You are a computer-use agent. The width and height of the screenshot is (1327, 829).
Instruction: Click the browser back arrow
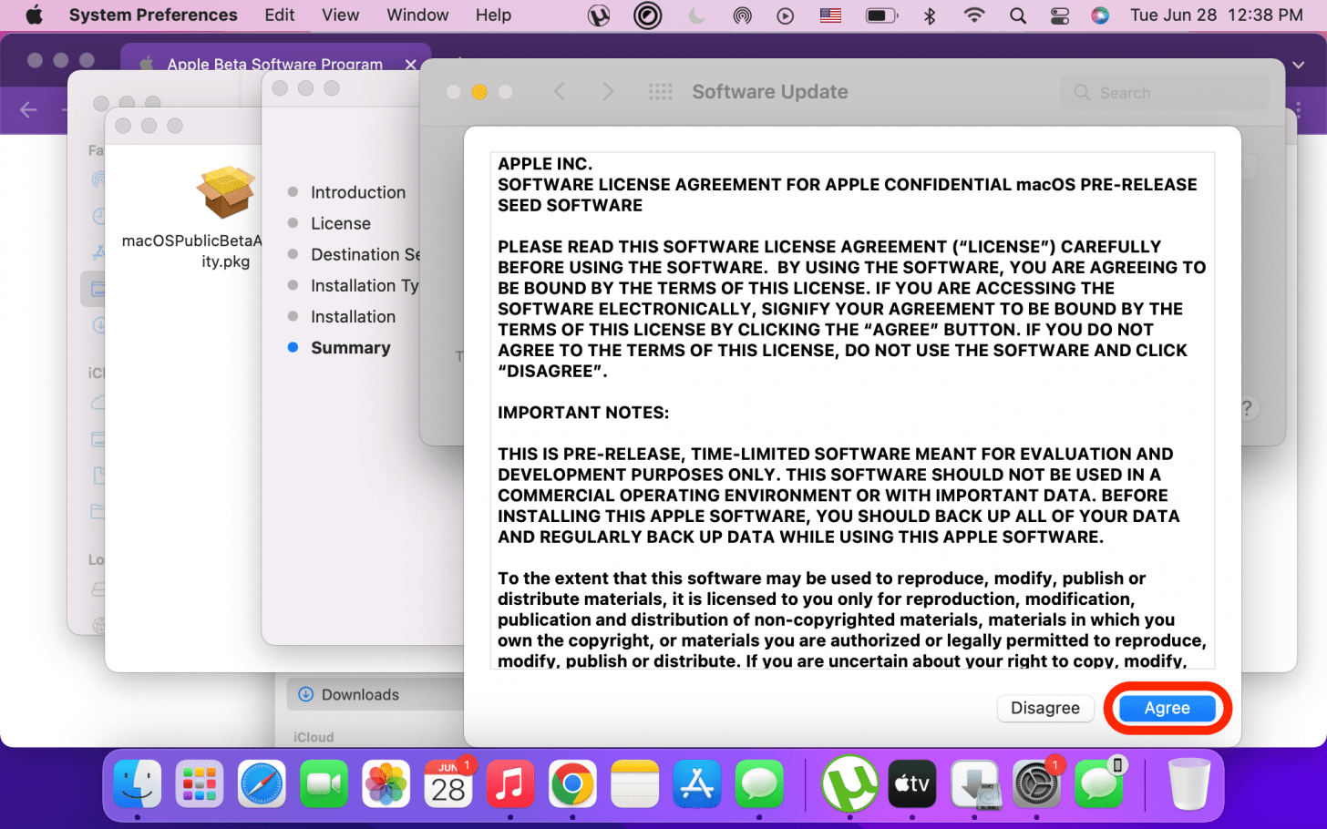28,110
